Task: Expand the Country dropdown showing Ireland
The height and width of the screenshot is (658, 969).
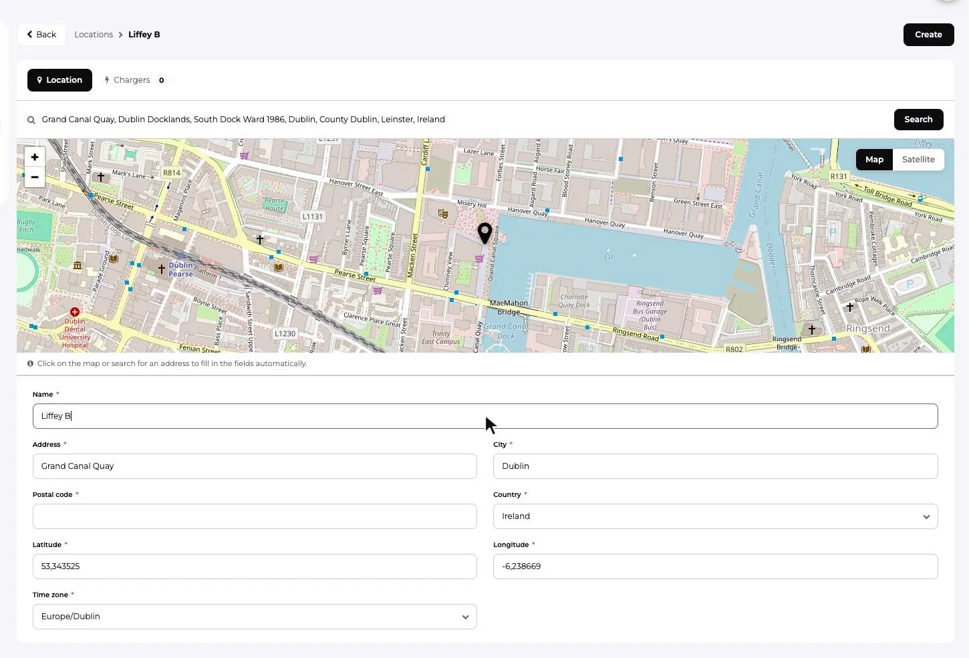Action: [715, 516]
